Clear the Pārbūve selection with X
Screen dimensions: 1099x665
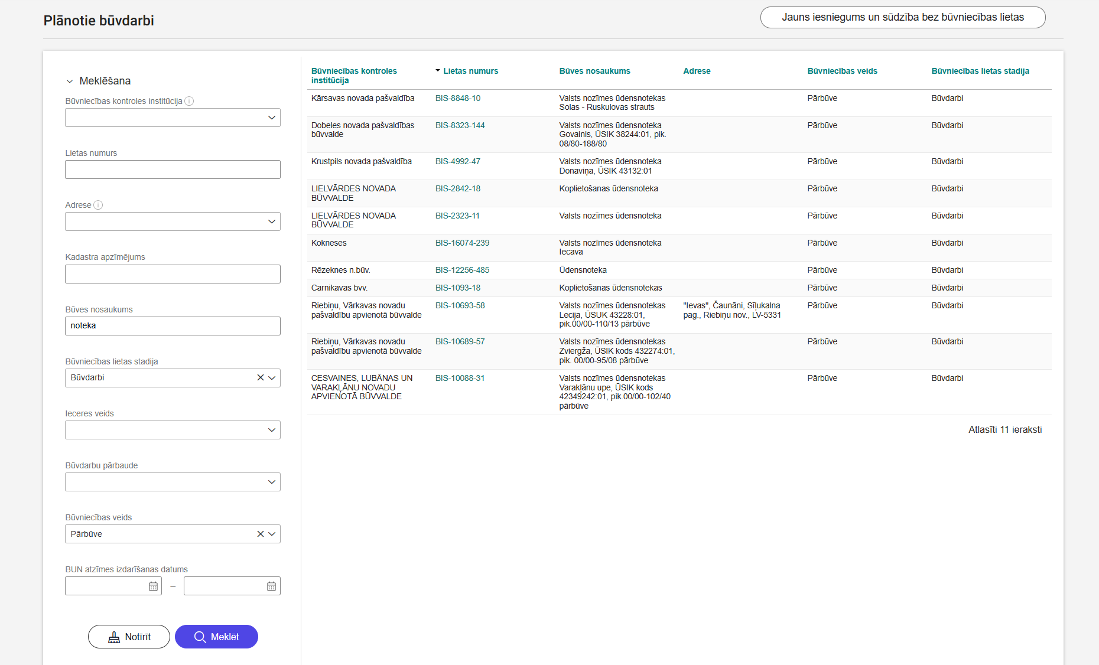(260, 534)
